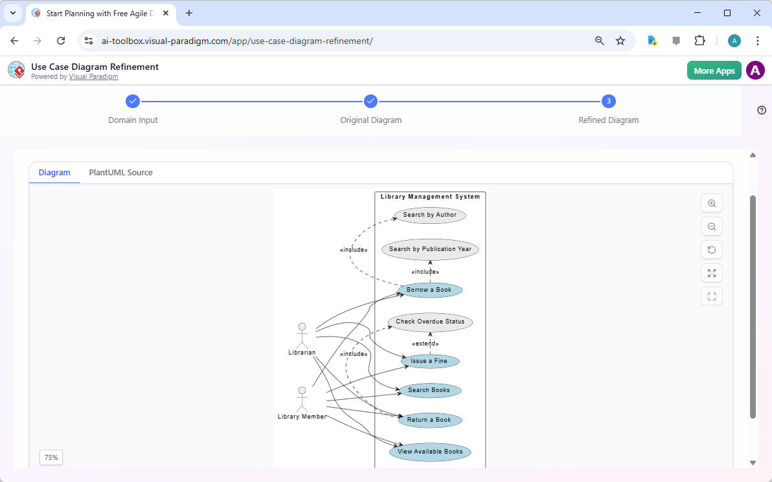Fit the diagram to window using the expand icon

click(x=711, y=272)
